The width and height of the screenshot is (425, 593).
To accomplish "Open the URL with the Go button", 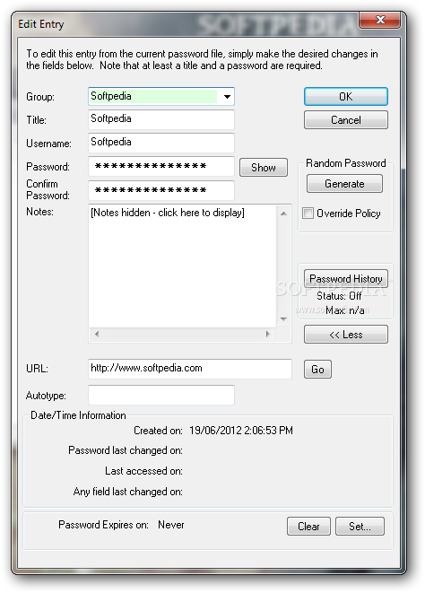I will (317, 369).
